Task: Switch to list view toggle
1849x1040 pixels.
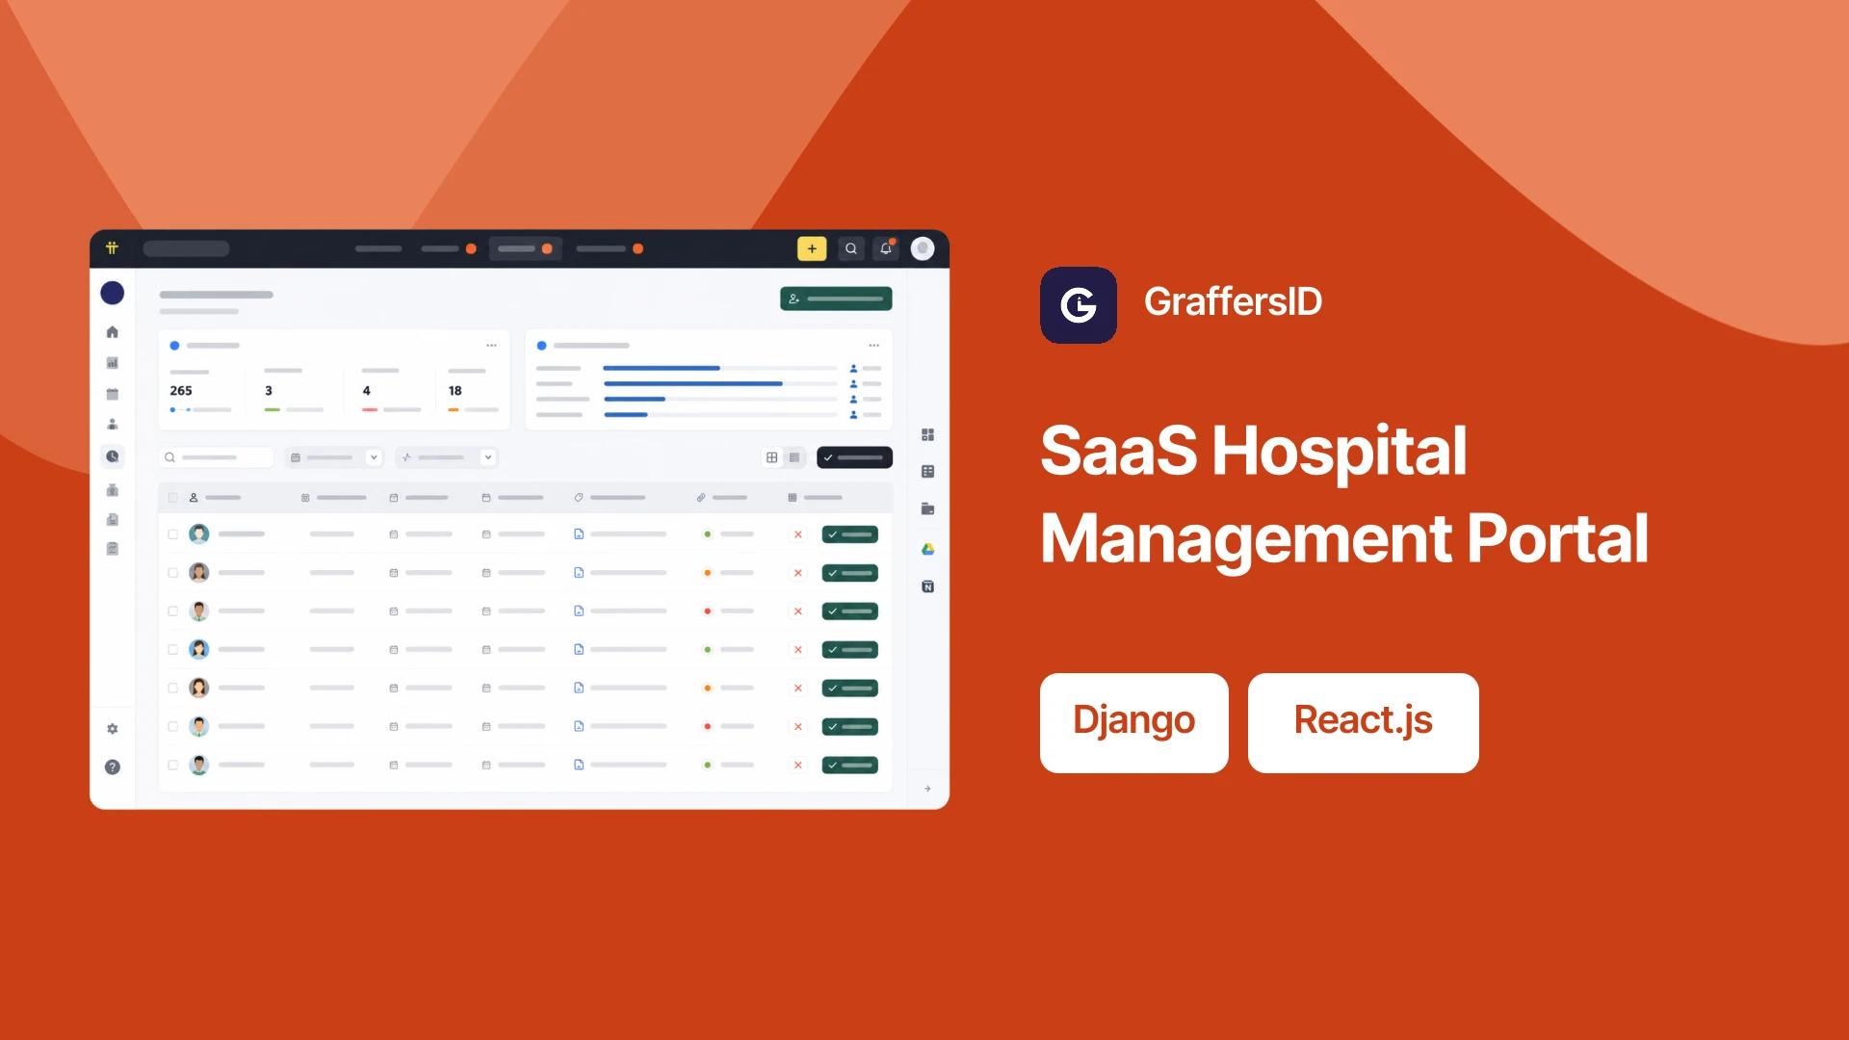Action: [x=794, y=457]
